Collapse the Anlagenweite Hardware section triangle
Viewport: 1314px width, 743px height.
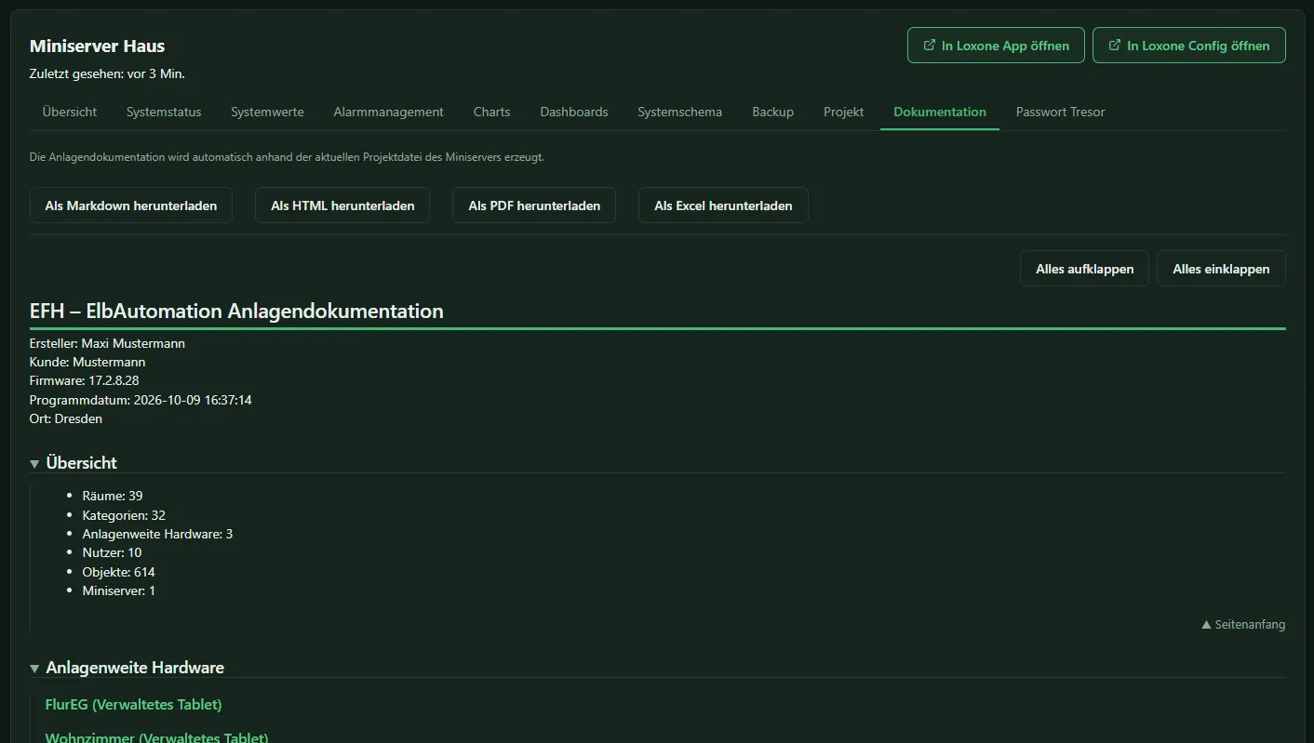click(x=34, y=668)
